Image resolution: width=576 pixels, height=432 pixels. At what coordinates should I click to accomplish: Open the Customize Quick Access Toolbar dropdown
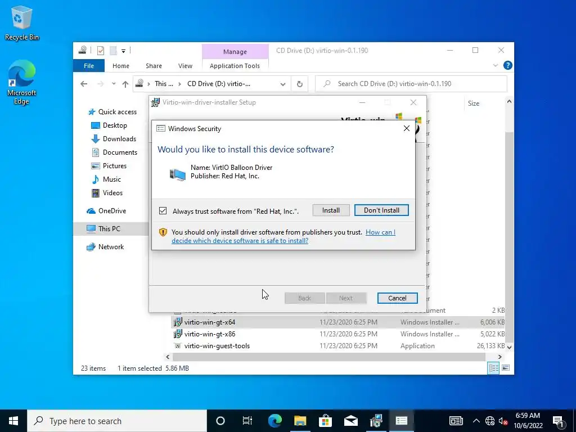click(123, 51)
